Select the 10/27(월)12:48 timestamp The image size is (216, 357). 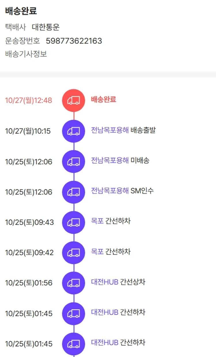click(x=29, y=100)
